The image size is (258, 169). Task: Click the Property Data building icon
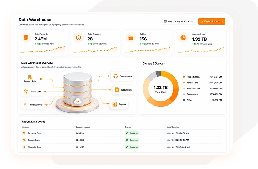click(30, 77)
